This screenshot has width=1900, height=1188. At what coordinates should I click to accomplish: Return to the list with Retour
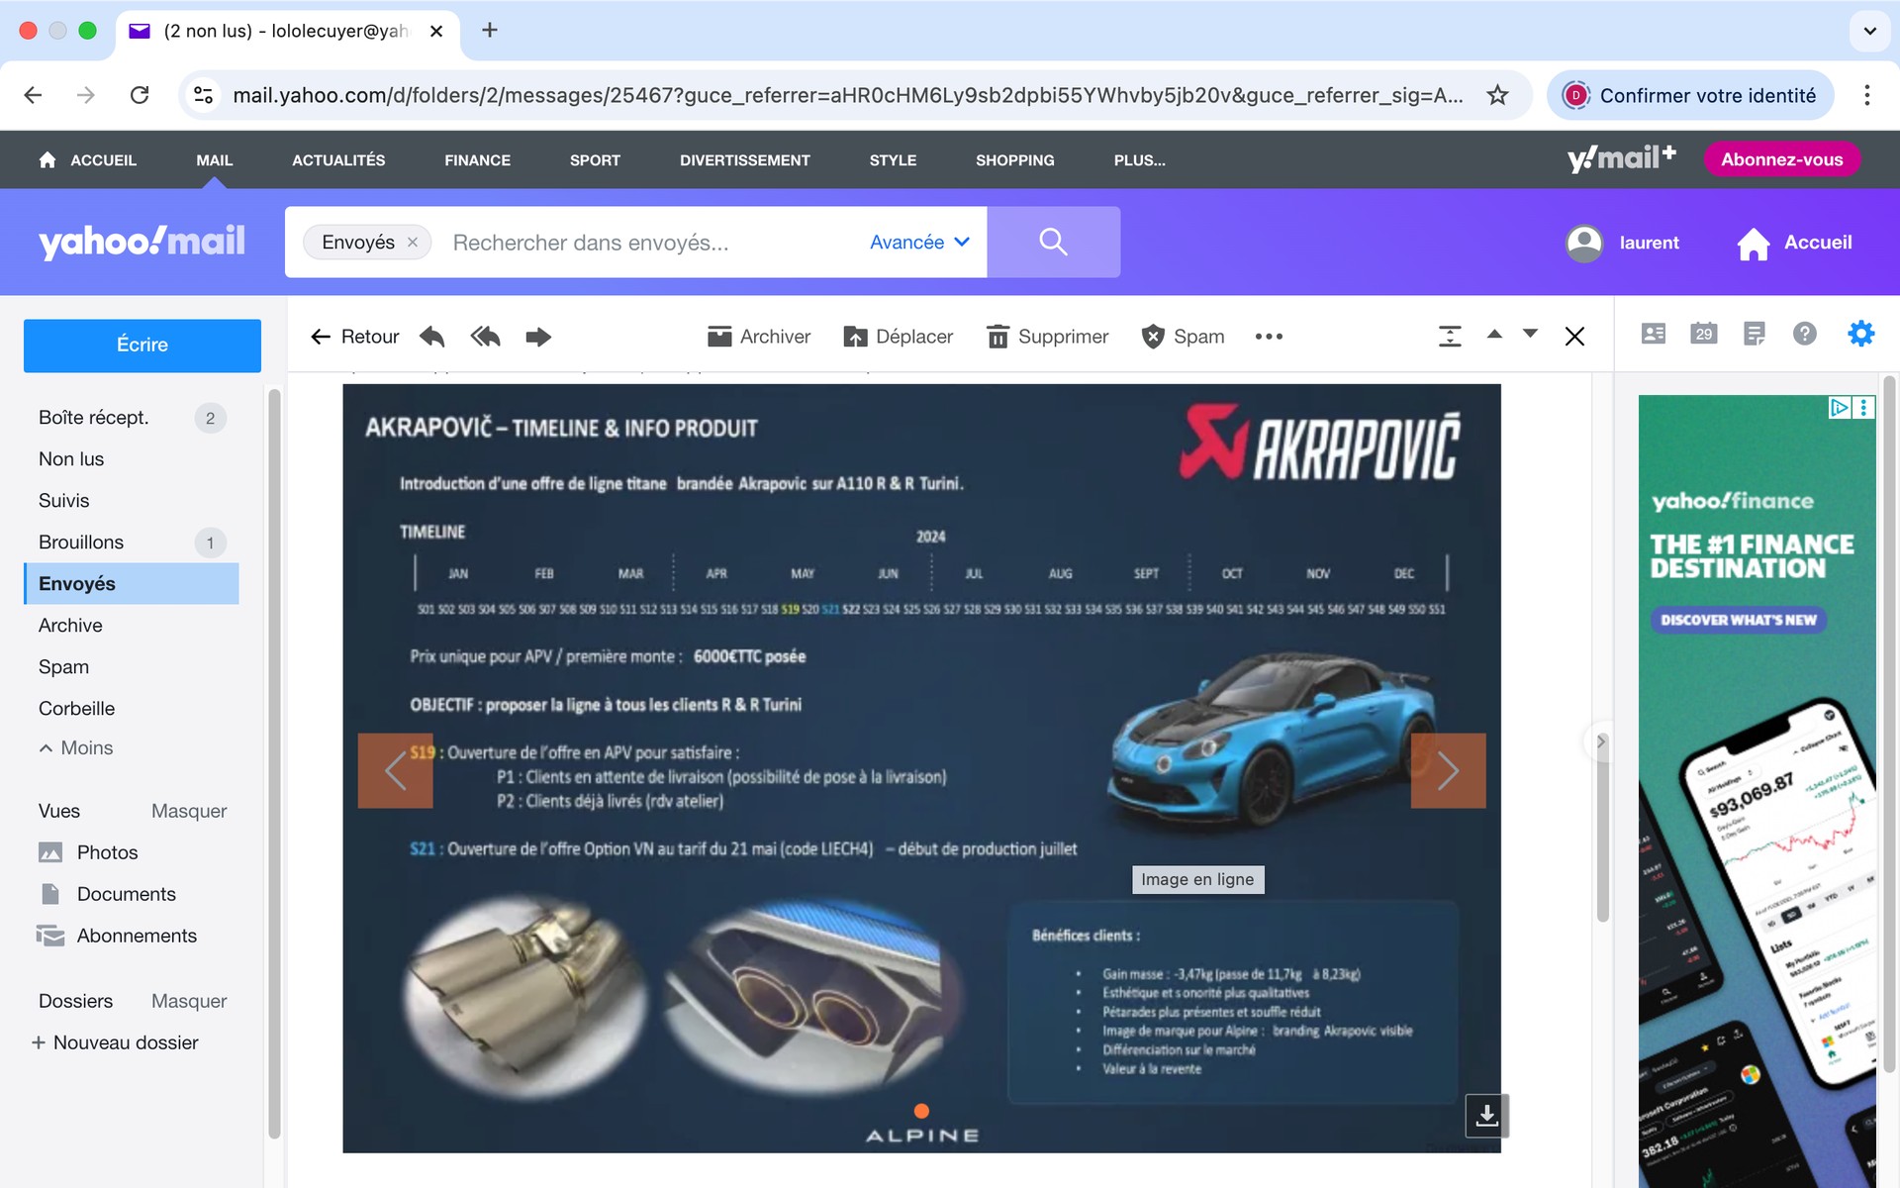pos(354,337)
